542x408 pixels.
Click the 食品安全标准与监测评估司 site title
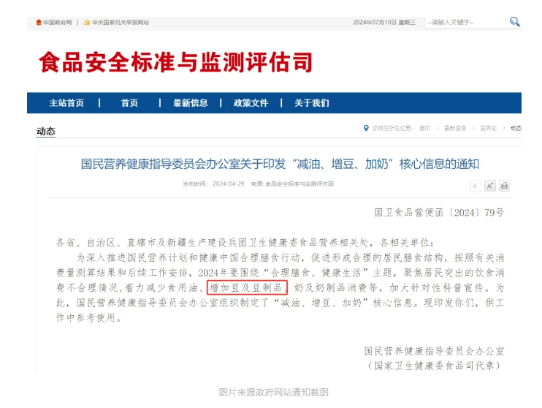[x=175, y=62]
